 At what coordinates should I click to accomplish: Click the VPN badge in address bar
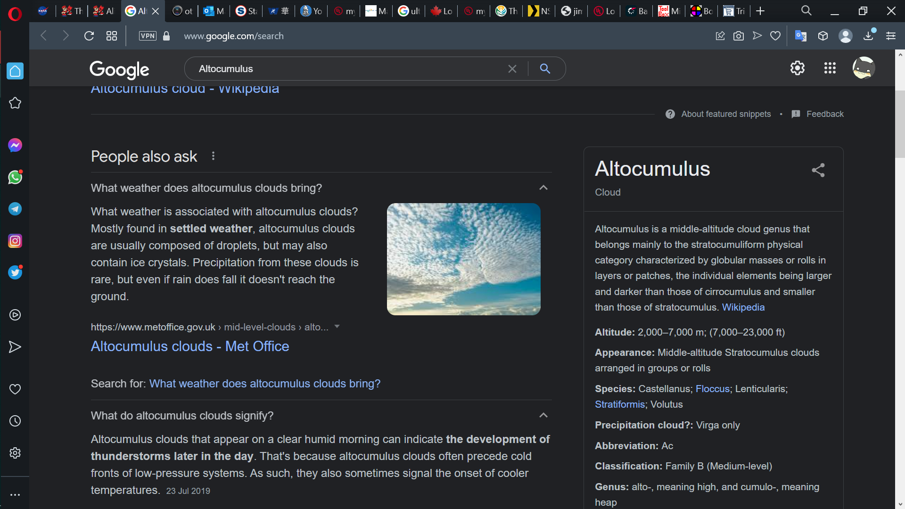tap(148, 36)
